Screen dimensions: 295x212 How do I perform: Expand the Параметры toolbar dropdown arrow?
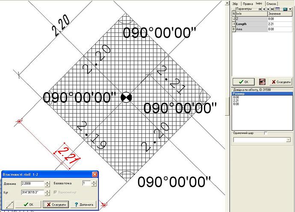(290, 9)
